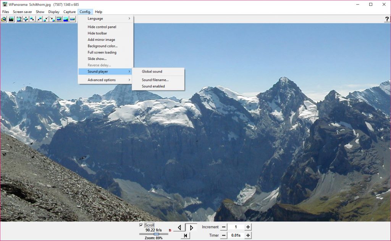Screen dimensions: 391x241
Task: Expand the Language submenu
Action: click(106, 18)
